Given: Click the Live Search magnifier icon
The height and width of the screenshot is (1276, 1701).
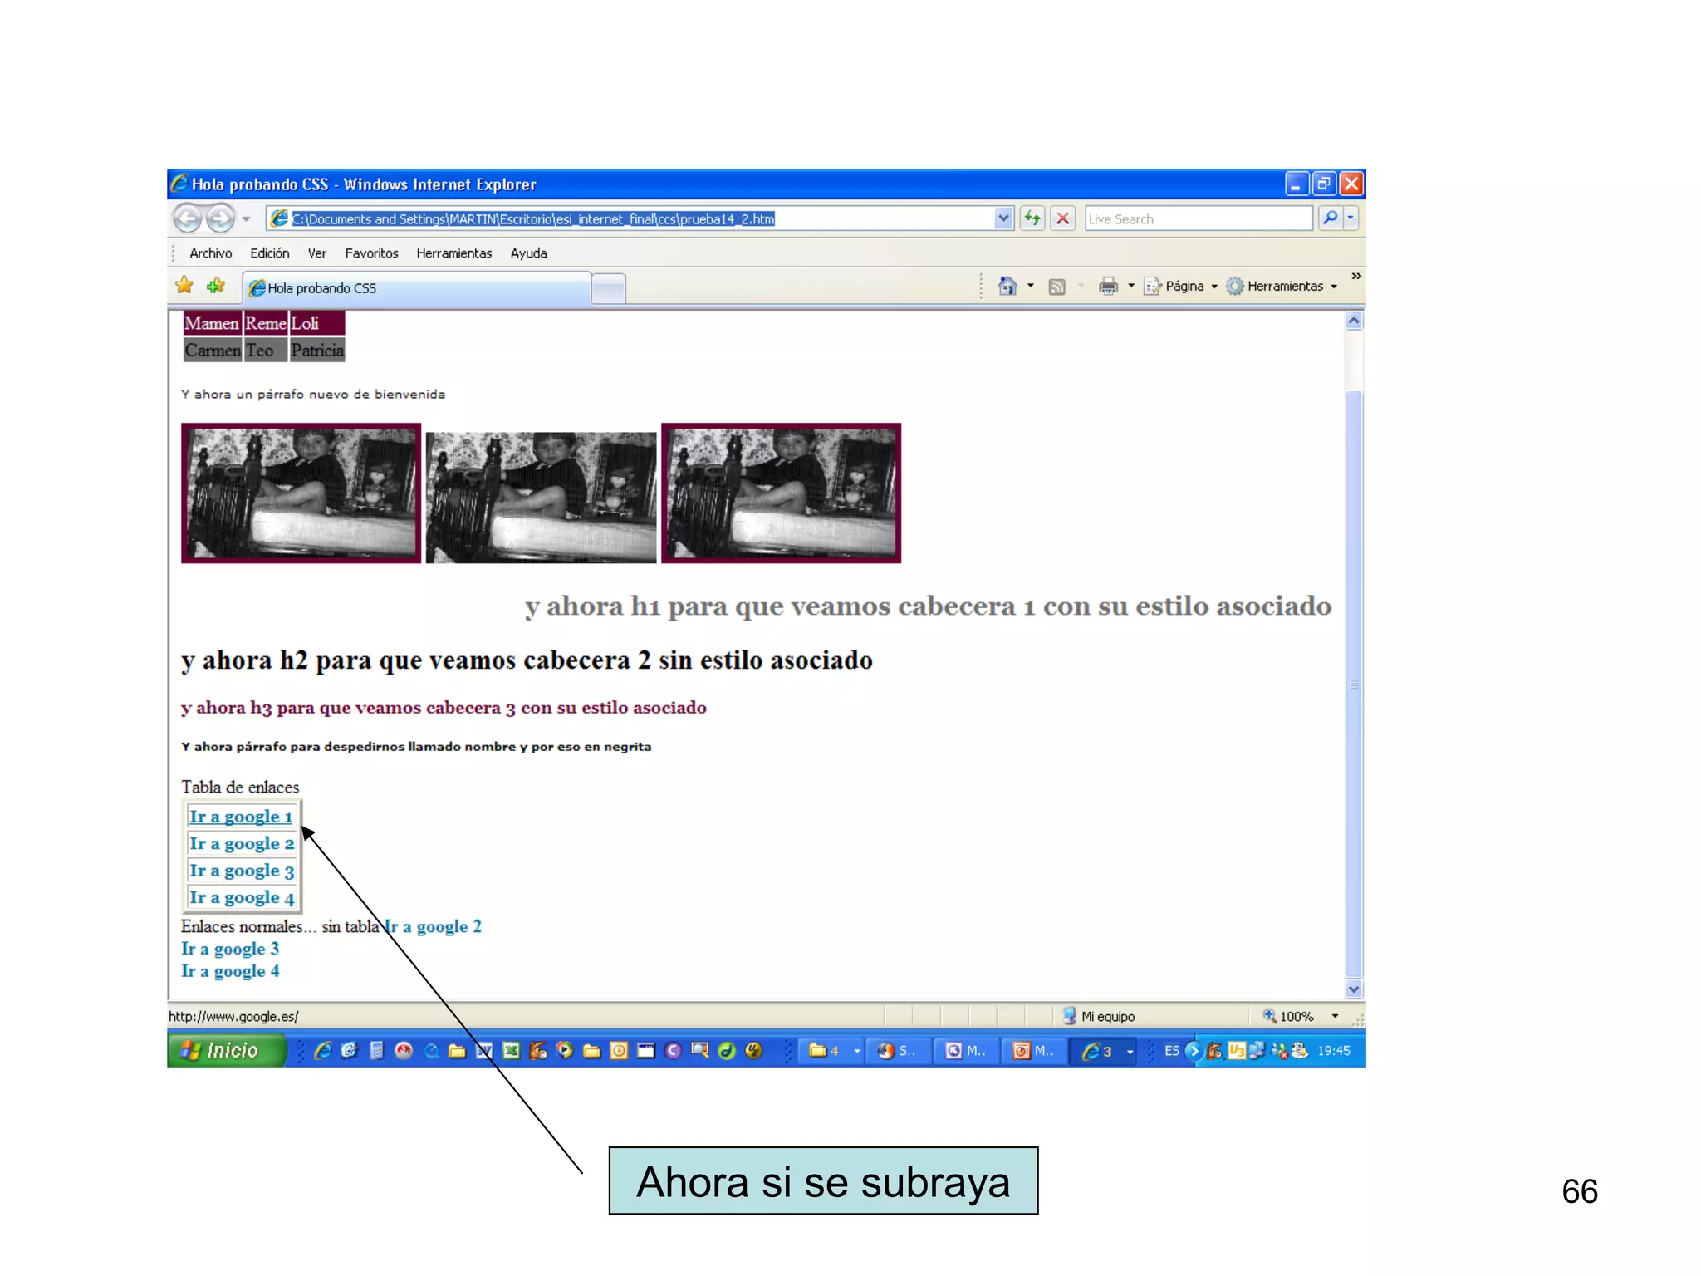Looking at the screenshot, I should pos(1330,218).
